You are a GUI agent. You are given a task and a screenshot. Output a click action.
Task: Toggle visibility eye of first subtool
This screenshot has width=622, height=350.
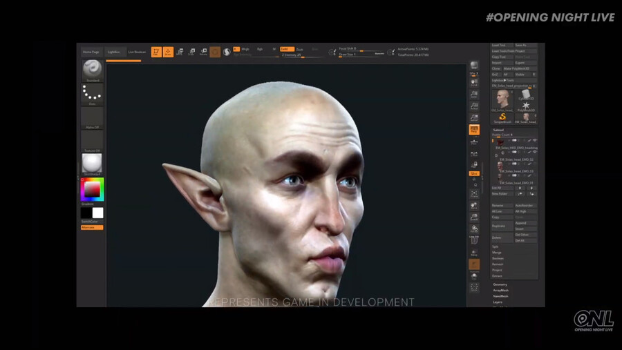point(535,141)
